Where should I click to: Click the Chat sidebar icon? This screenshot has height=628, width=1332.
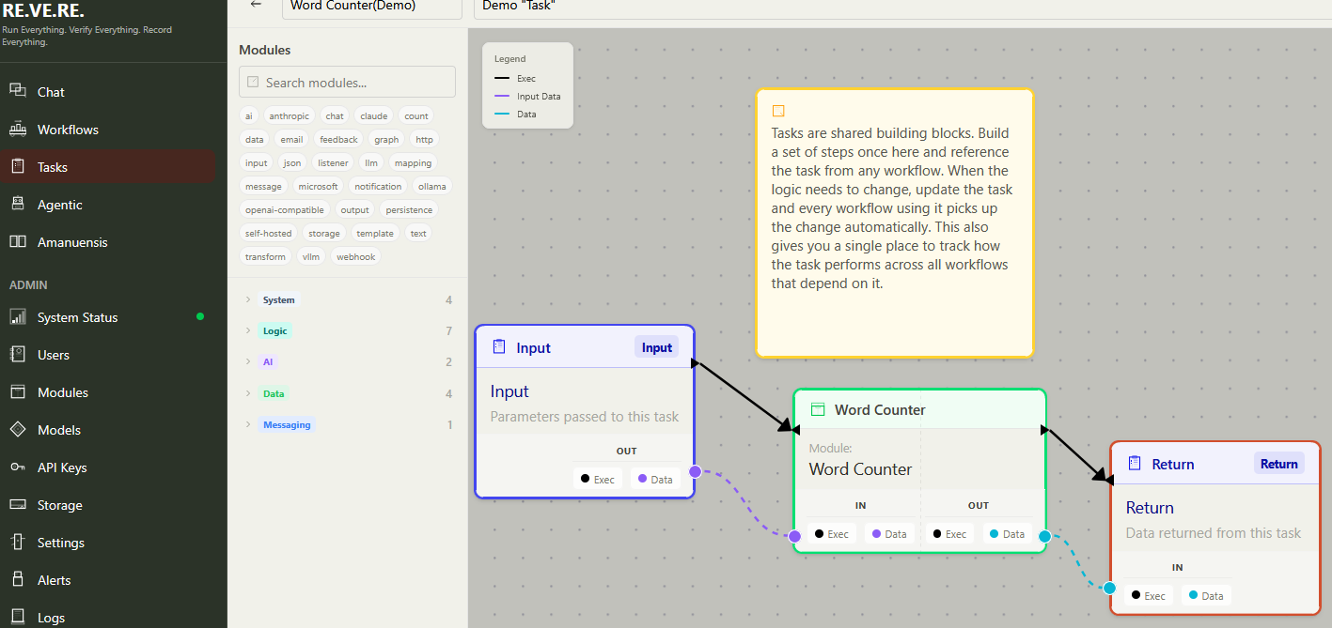point(18,91)
